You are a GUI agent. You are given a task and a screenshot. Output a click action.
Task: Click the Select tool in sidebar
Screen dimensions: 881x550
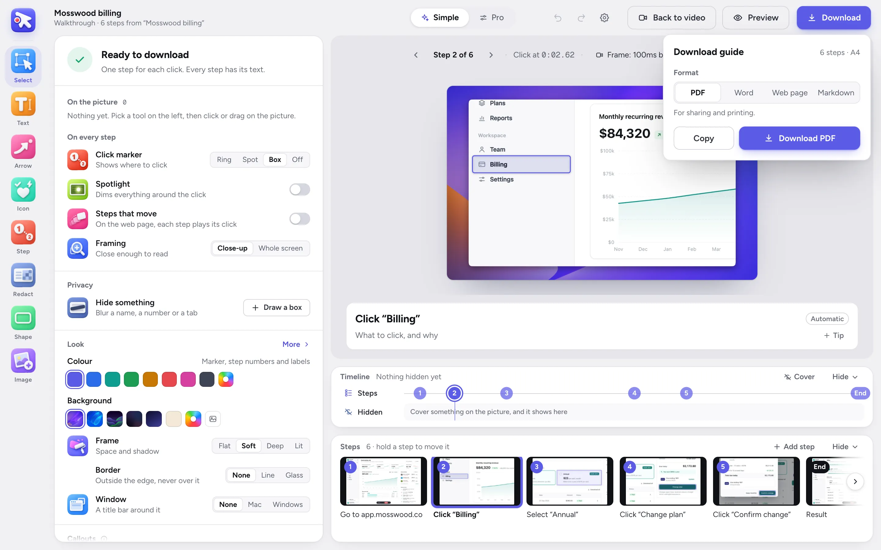23,66
